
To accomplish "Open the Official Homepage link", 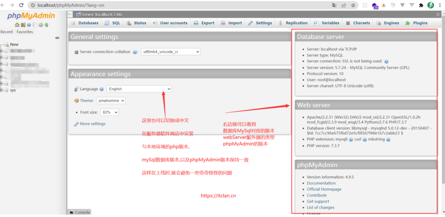I will [x=324, y=189].
